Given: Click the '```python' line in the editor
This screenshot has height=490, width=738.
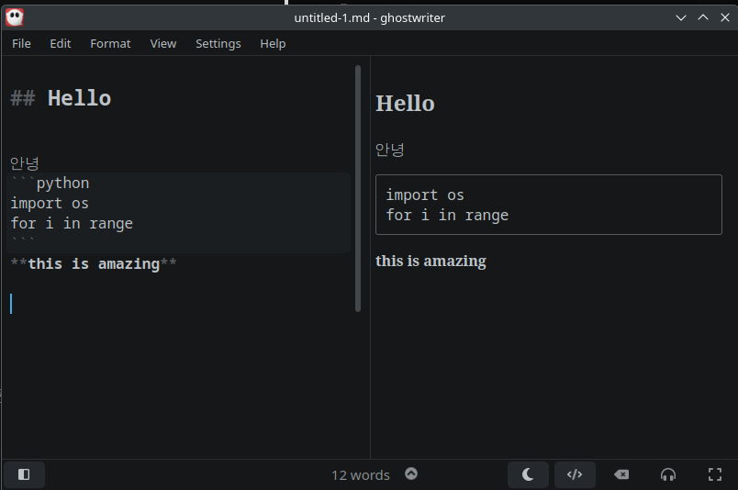Looking at the screenshot, I should [x=50, y=183].
